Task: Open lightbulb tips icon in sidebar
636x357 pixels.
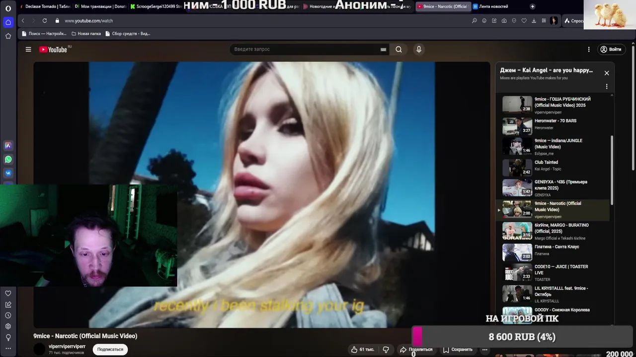Action: pos(8,337)
